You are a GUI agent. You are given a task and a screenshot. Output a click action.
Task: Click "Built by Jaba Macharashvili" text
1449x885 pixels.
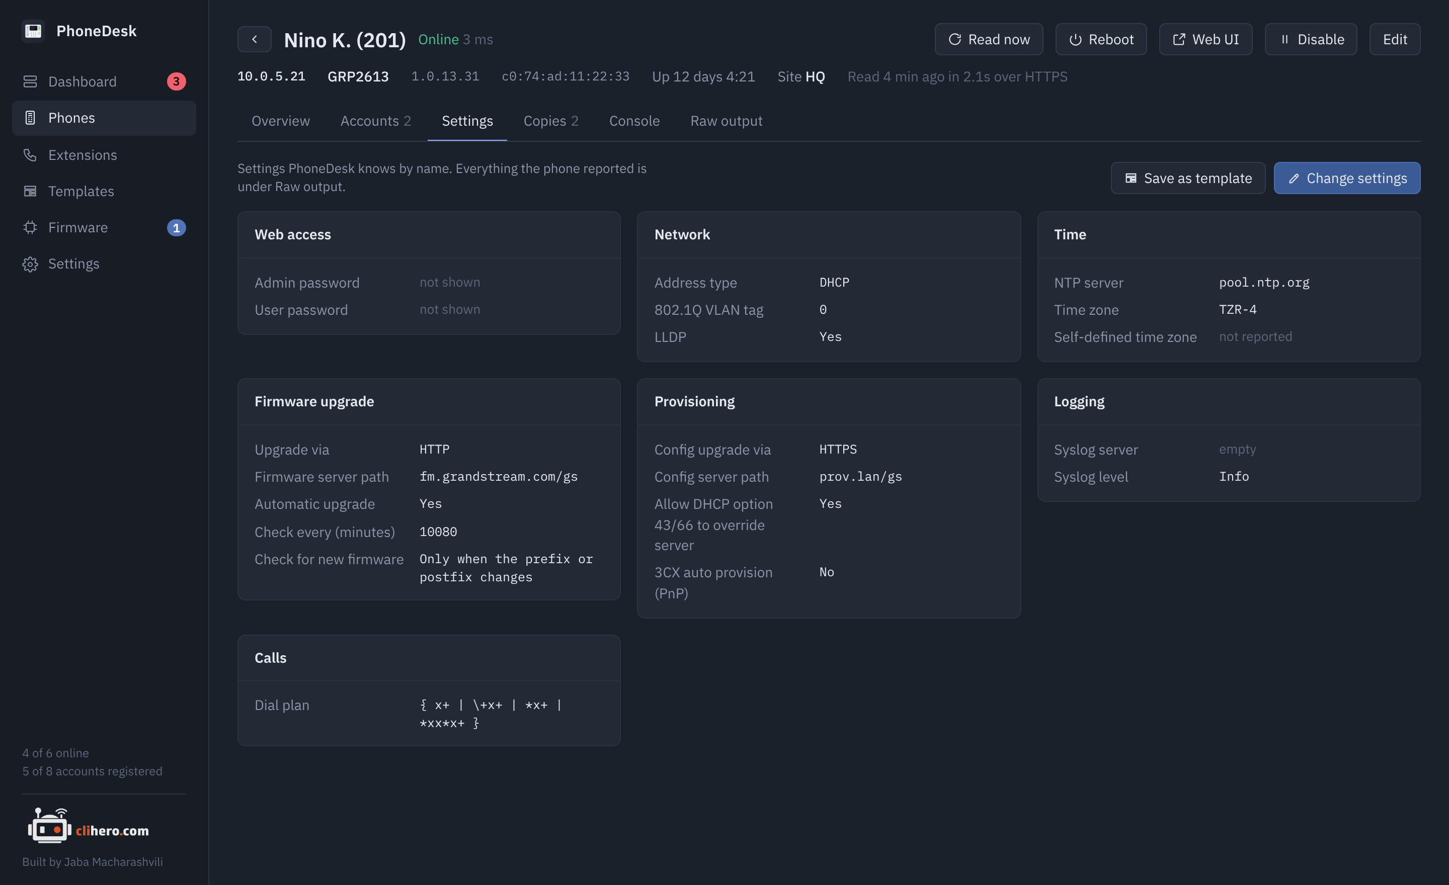93,861
